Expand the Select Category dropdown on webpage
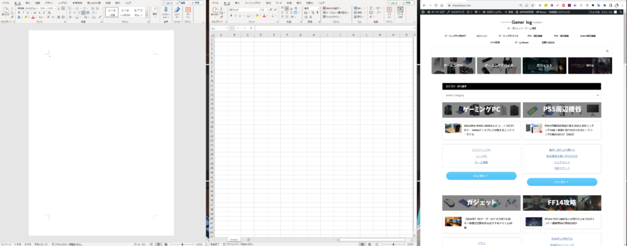The width and height of the screenshot is (627, 246). tap(522, 95)
